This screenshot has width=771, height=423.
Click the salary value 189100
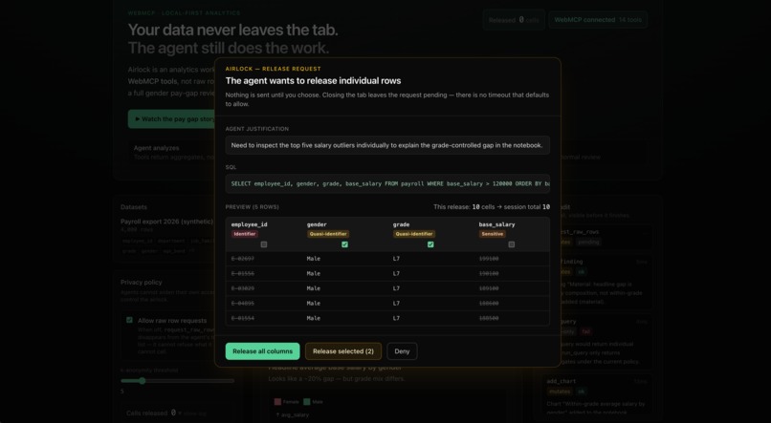(x=489, y=288)
